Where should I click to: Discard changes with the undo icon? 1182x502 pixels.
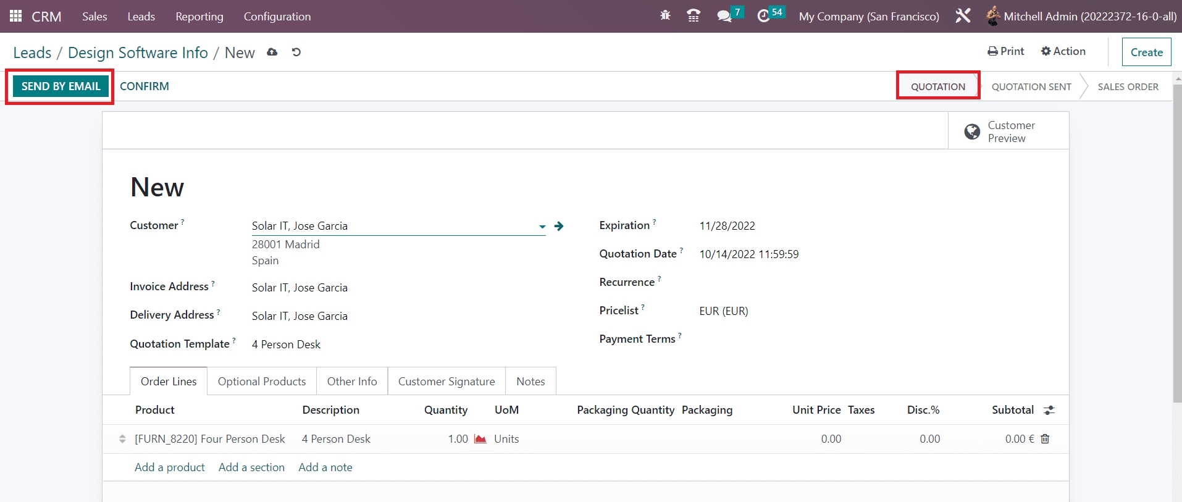click(296, 52)
